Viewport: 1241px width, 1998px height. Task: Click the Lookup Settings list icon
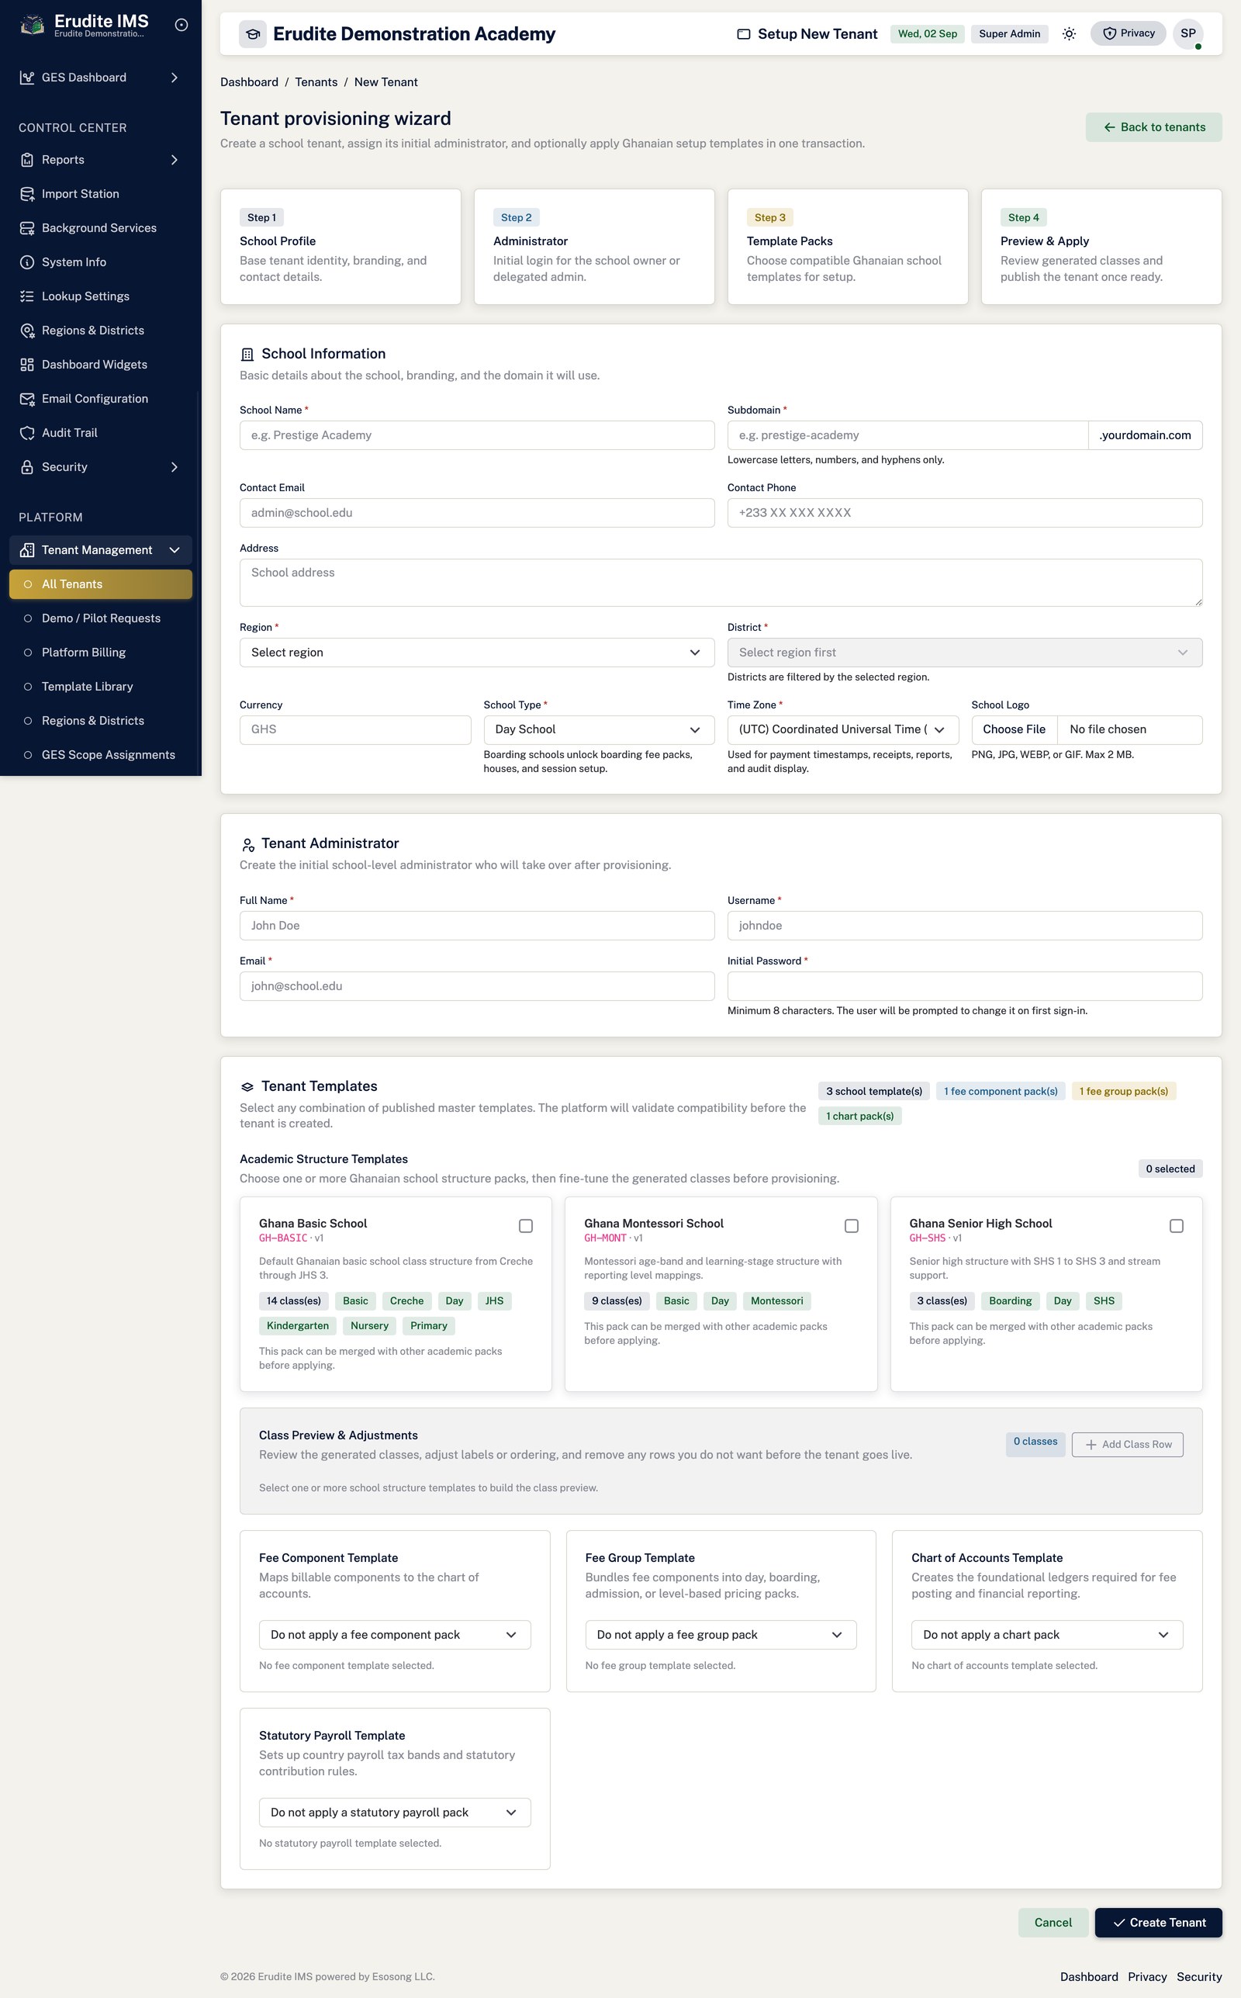27,296
